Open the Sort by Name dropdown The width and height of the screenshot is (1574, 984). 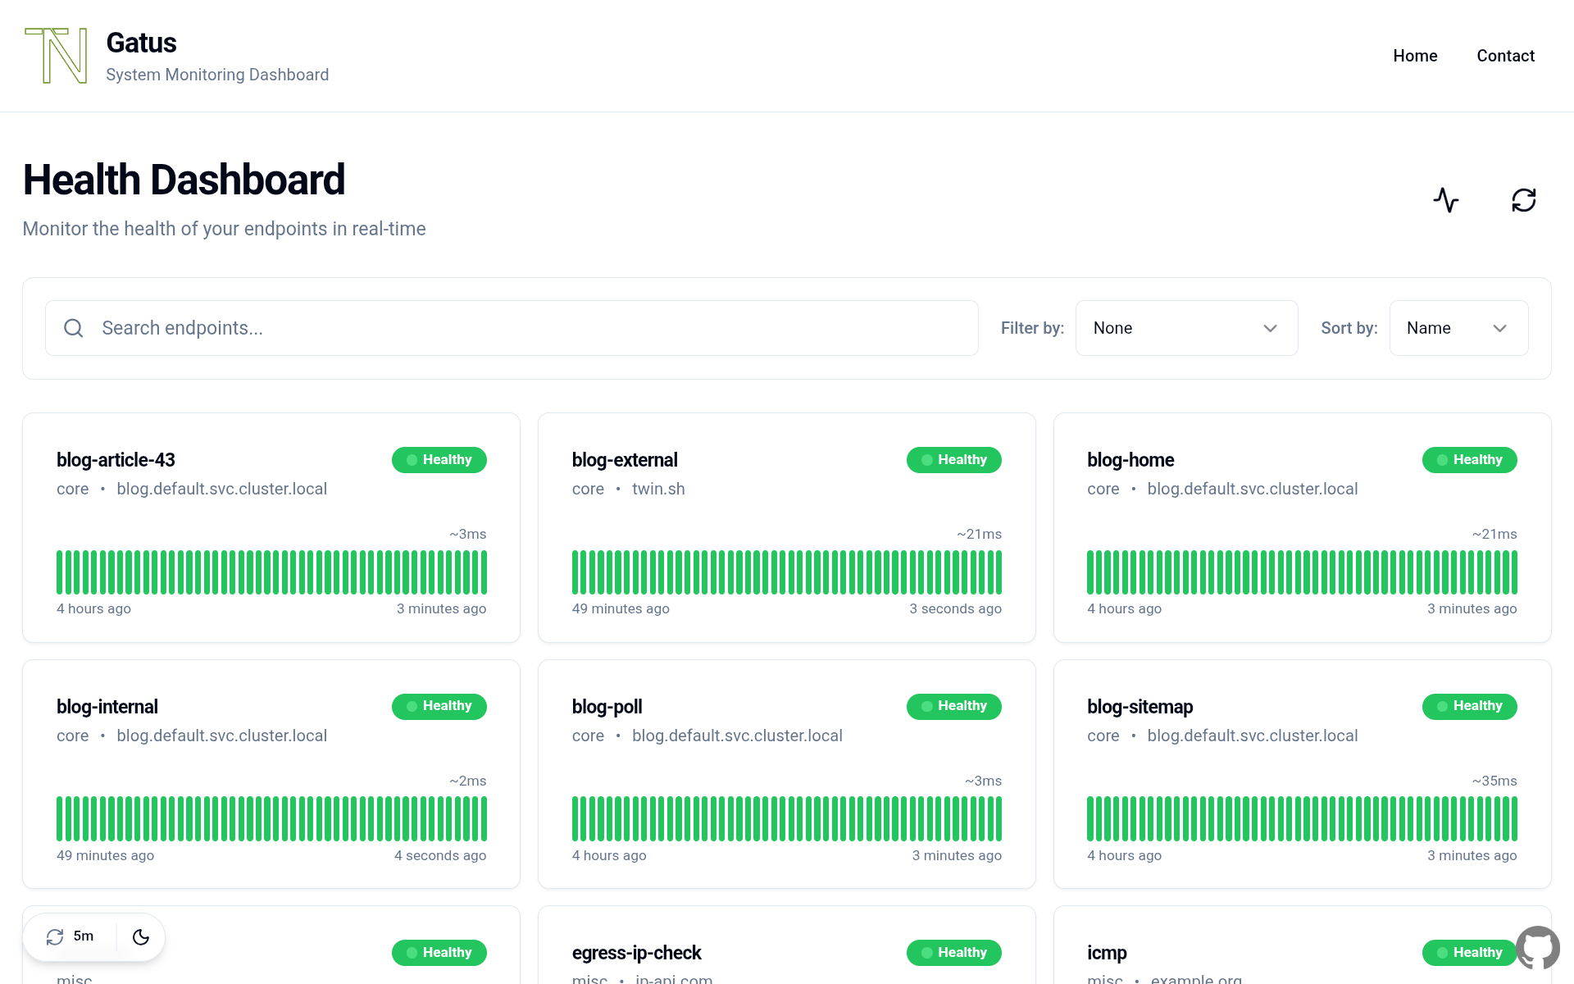click(1458, 328)
